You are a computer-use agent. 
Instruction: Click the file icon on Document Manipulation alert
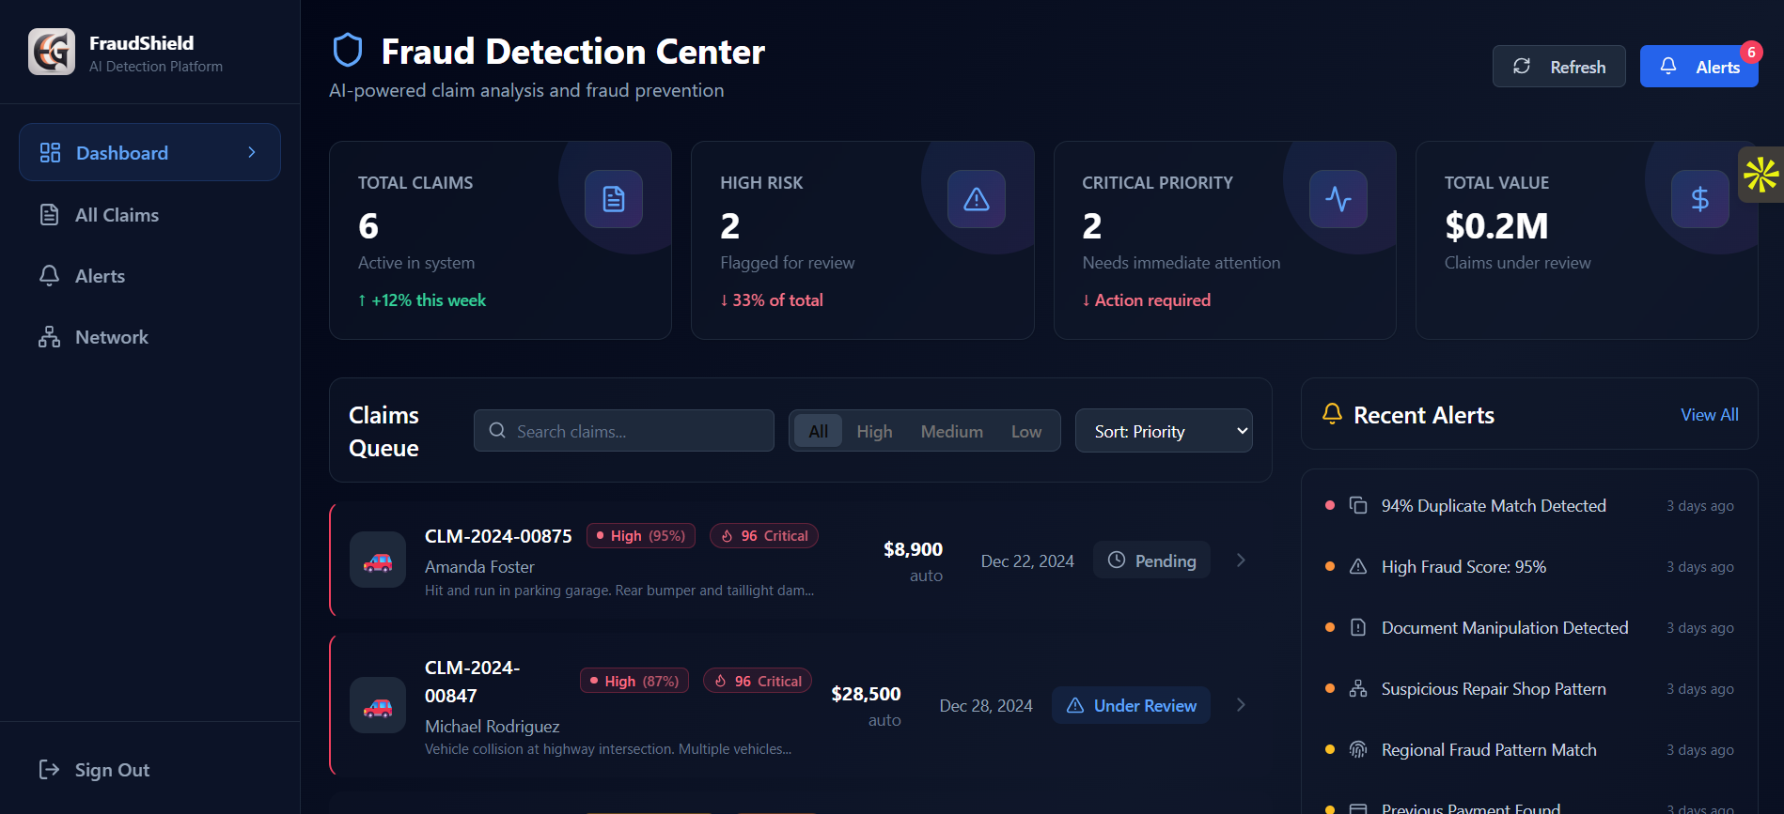(x=1358, y=627)
